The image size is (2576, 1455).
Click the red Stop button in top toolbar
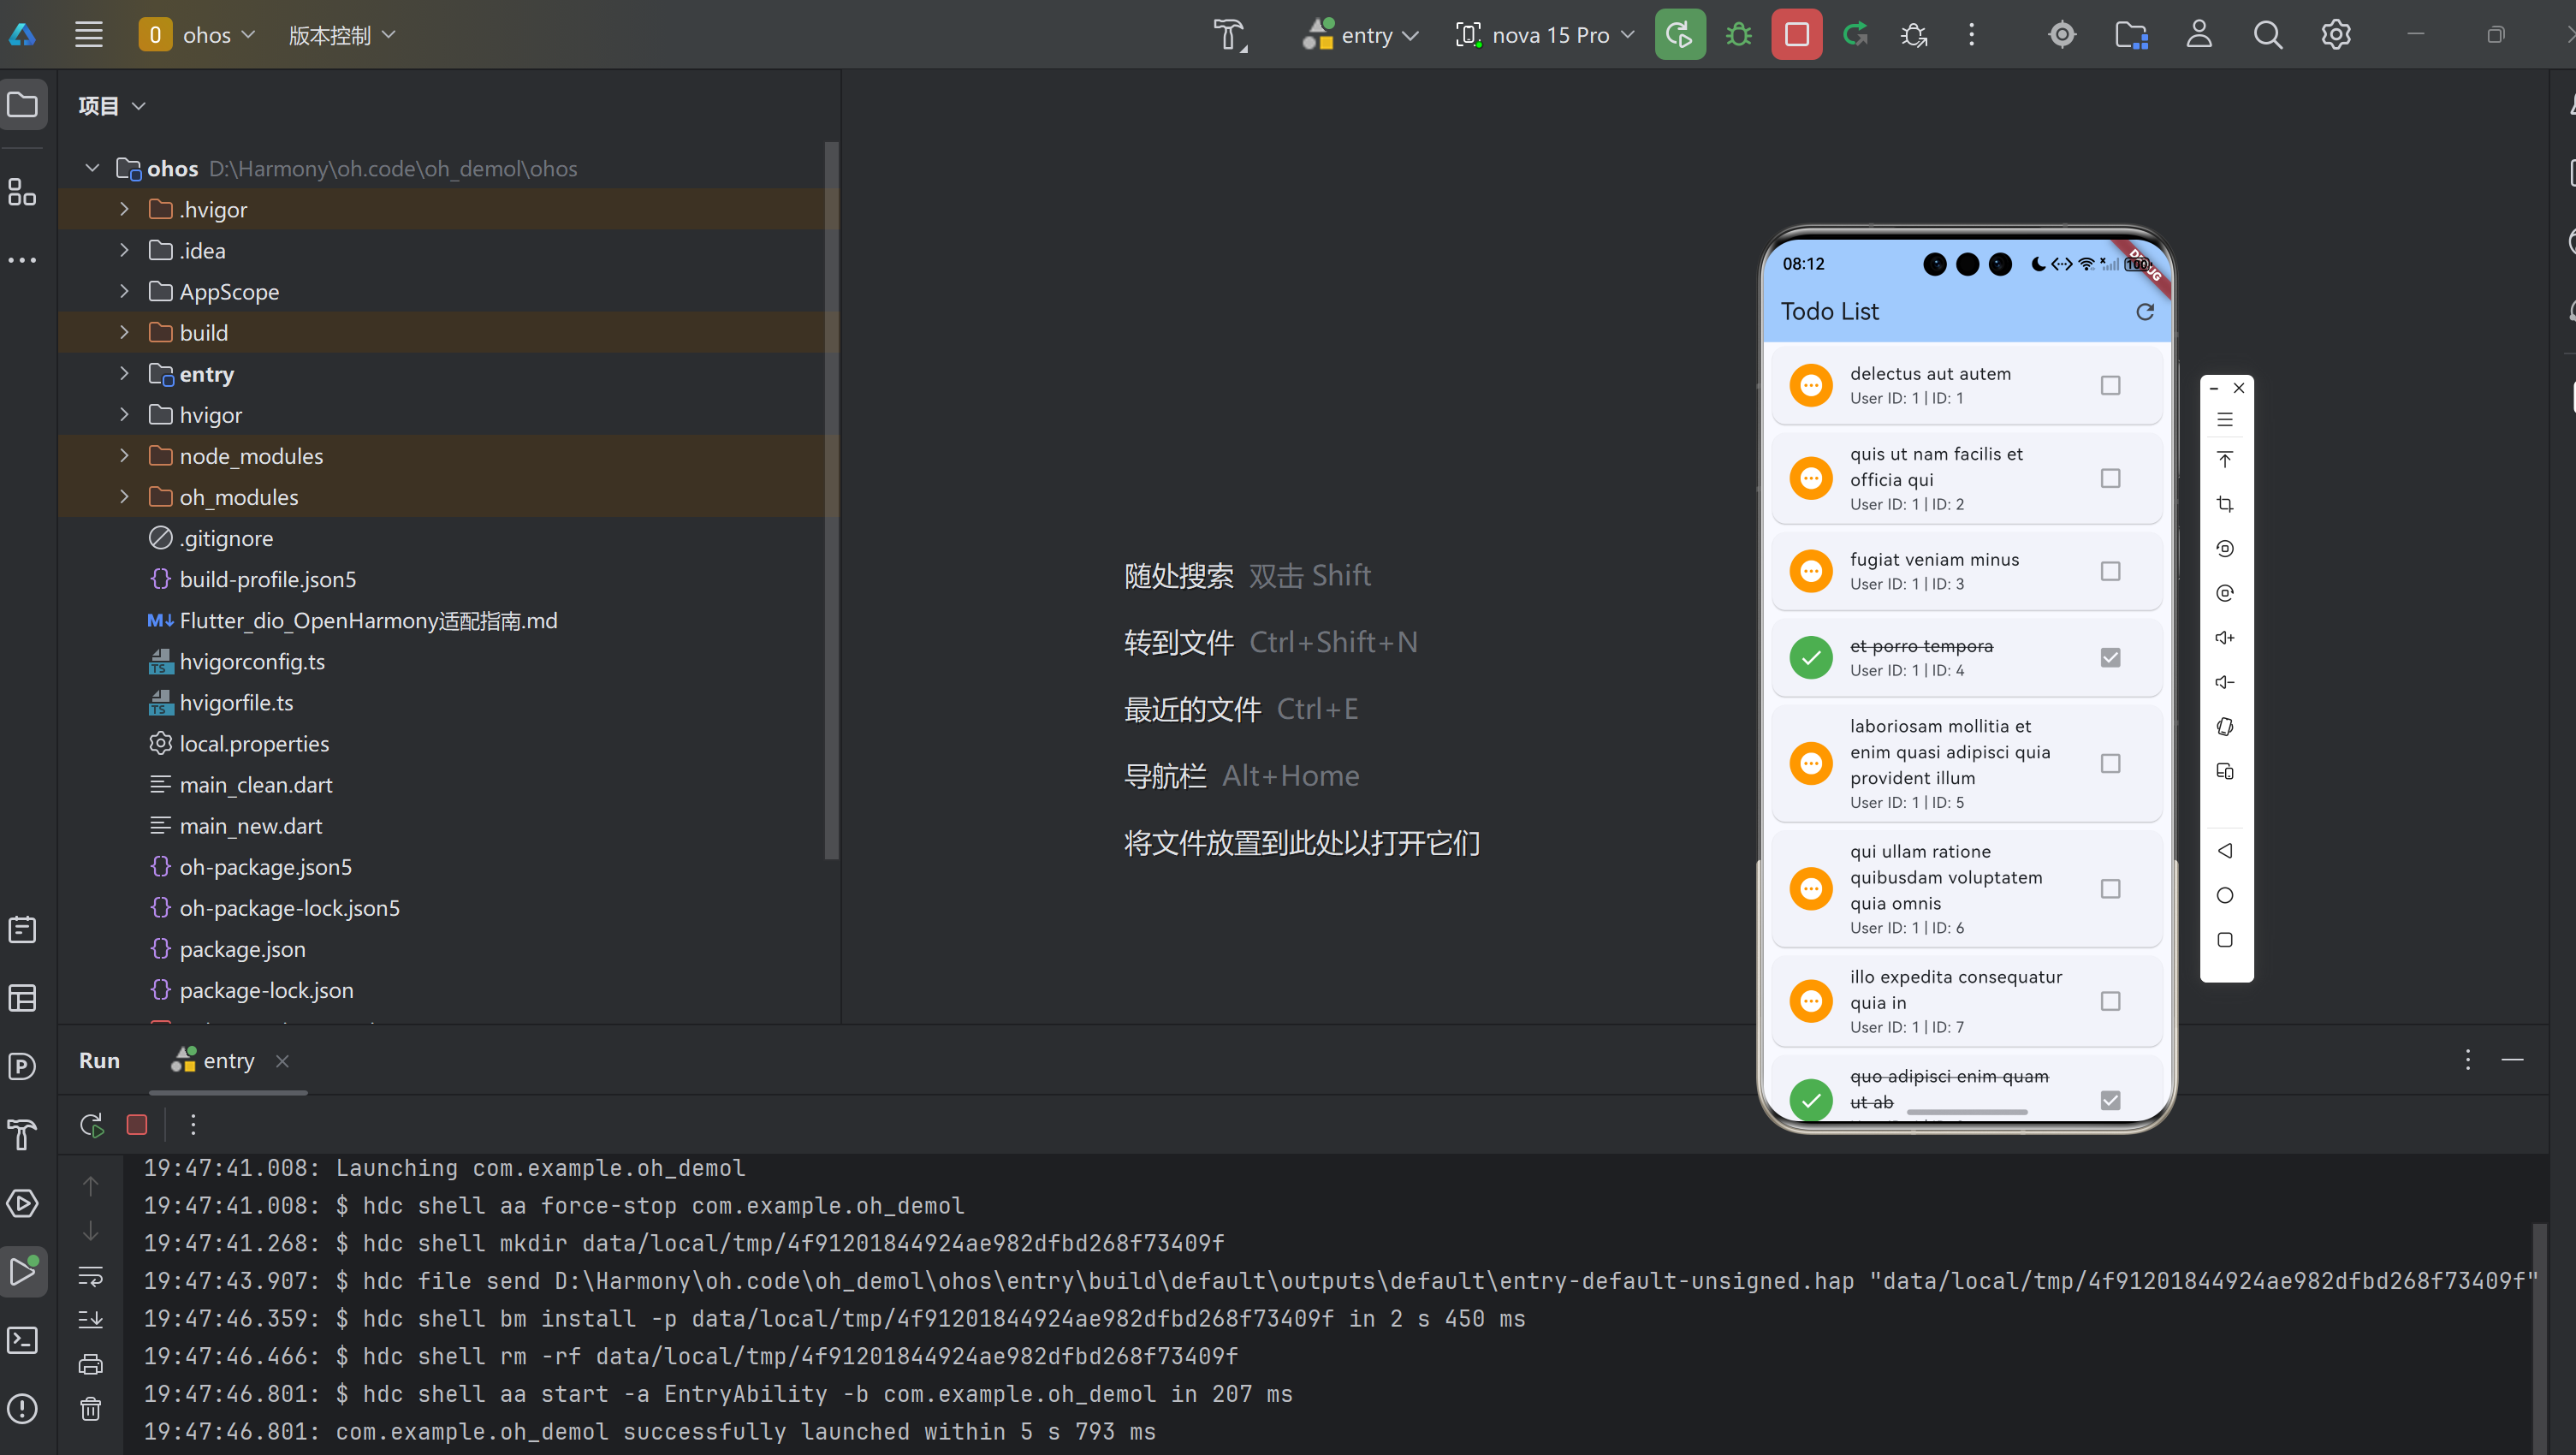point(1796,35)
